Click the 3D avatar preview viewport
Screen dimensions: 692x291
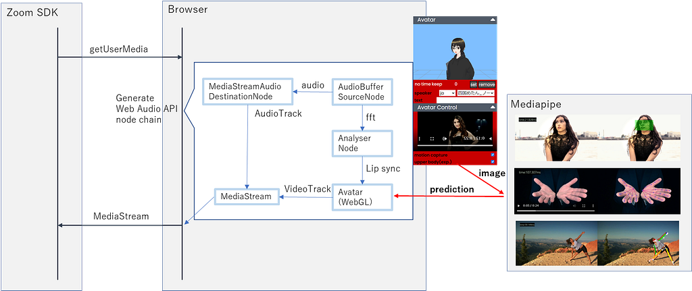click(x=455, y=52)
